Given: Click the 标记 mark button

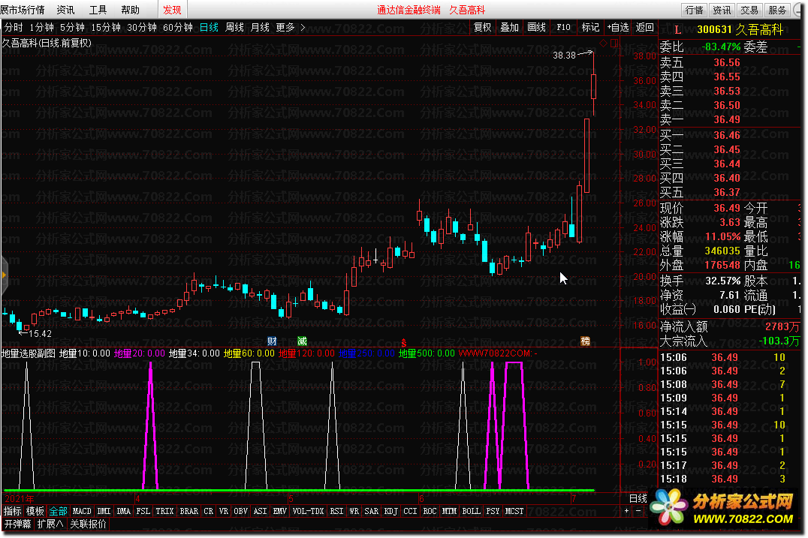Looking at the screenshot, I should [x=590, y=27].
